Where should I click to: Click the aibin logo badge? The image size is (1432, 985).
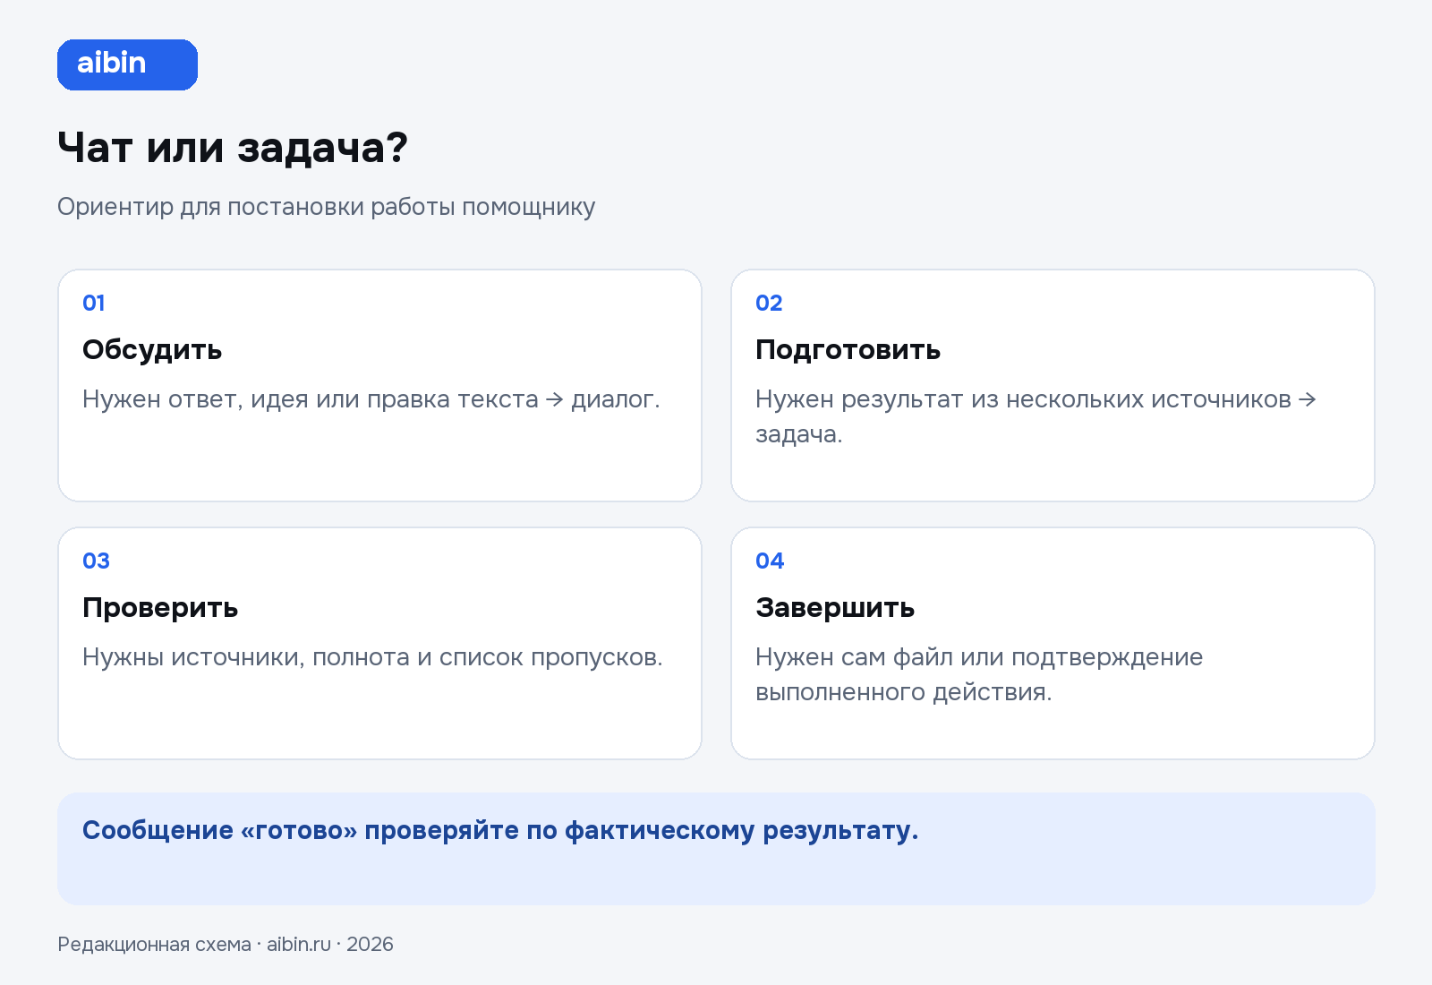point(127,64)
